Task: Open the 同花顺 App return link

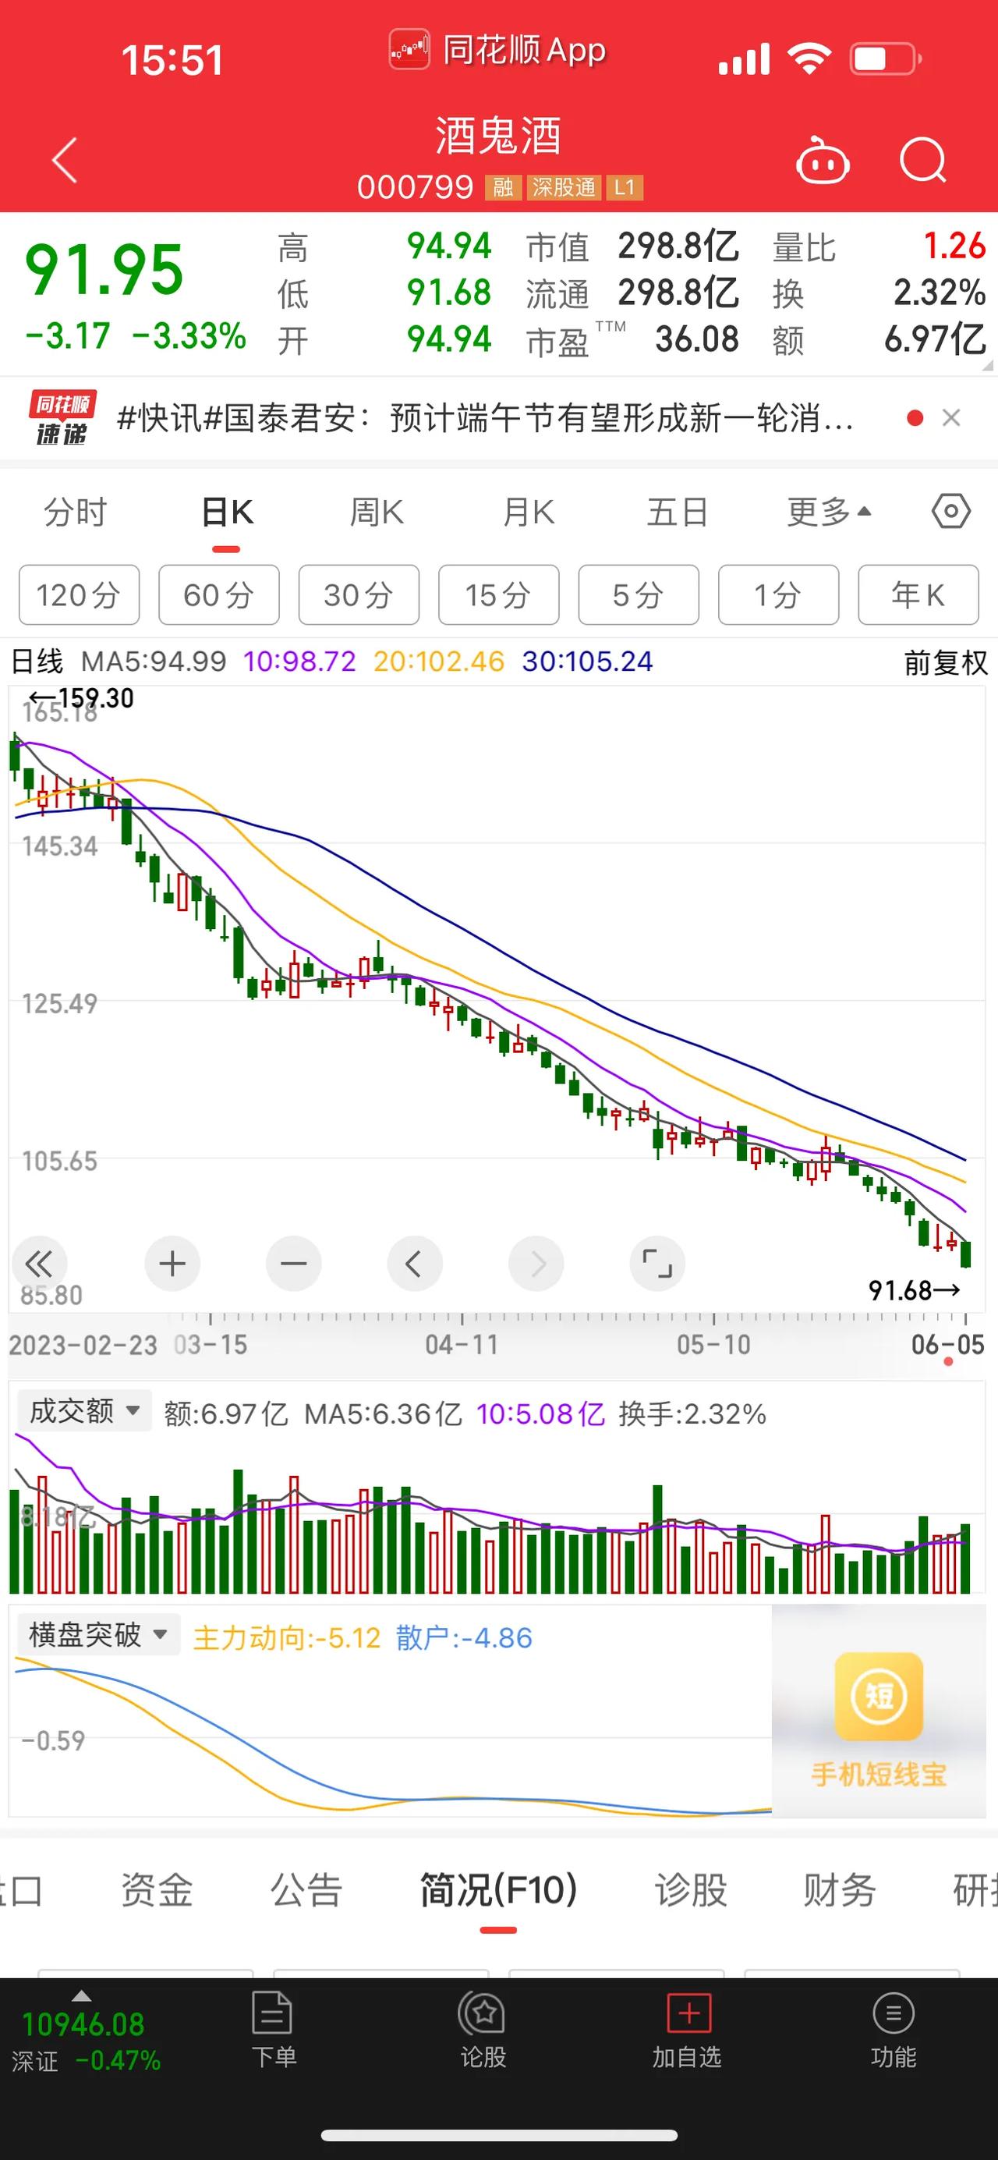Action: tap(497, 49)
